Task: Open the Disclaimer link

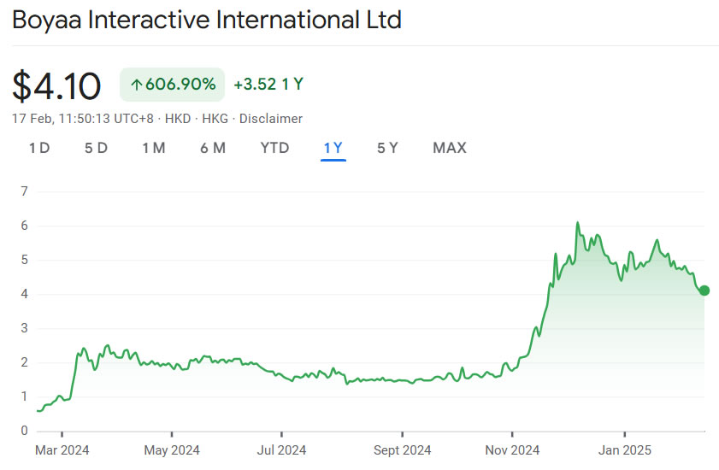Action: coord(271,119)
